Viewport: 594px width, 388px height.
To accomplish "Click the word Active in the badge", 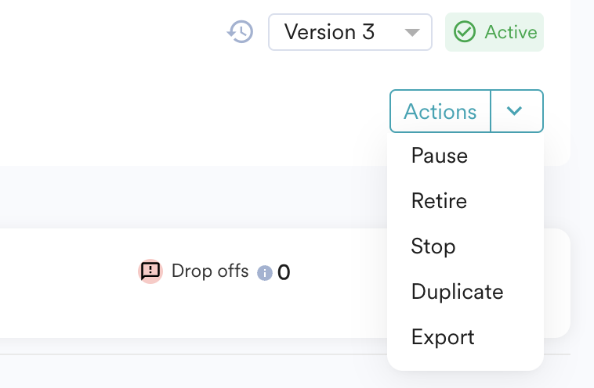I will [x=511, y=32].
